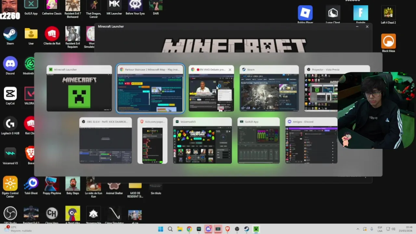Open Google Chrome from the taskbar

[189, 229]
